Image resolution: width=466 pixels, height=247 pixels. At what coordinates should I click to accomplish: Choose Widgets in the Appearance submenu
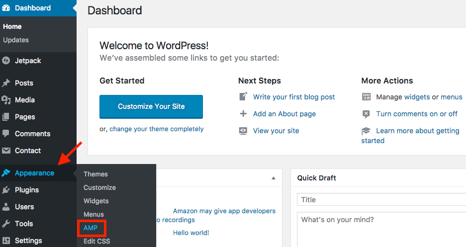pyautogui.click(x=96, y=201)
